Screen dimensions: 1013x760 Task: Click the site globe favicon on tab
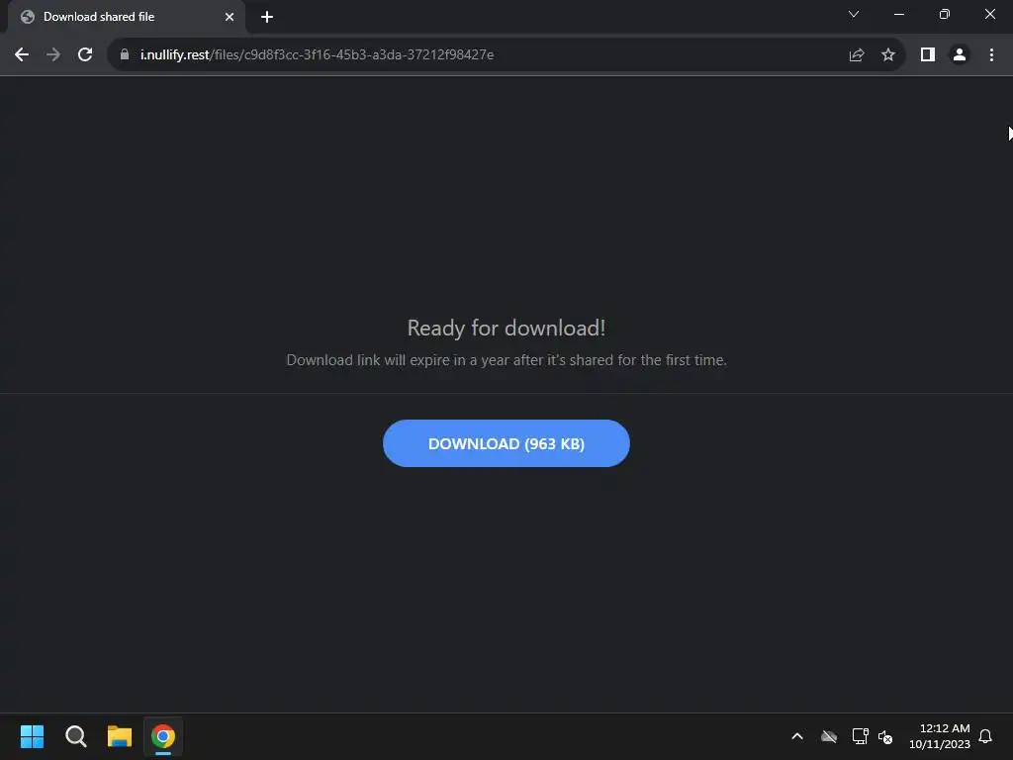[27, 17]
